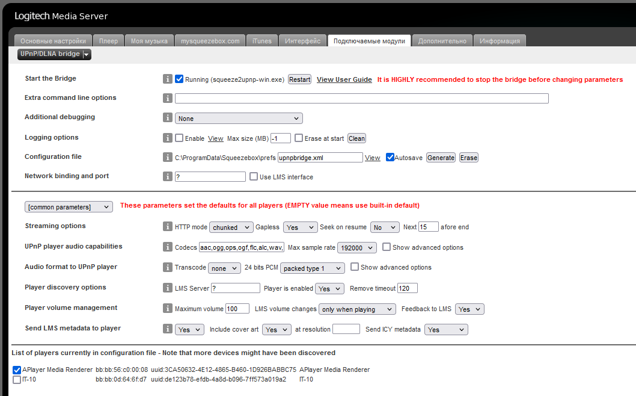This screenshot has width=636, height=396.
Task: Focus Network binding and port field
Action: click(210, 177)
